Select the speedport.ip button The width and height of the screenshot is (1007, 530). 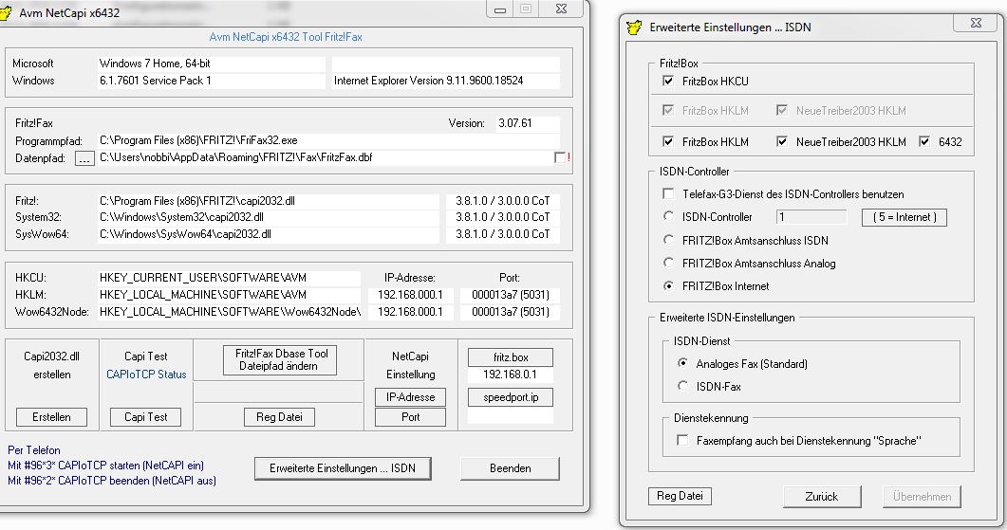(x=511, y=397)
